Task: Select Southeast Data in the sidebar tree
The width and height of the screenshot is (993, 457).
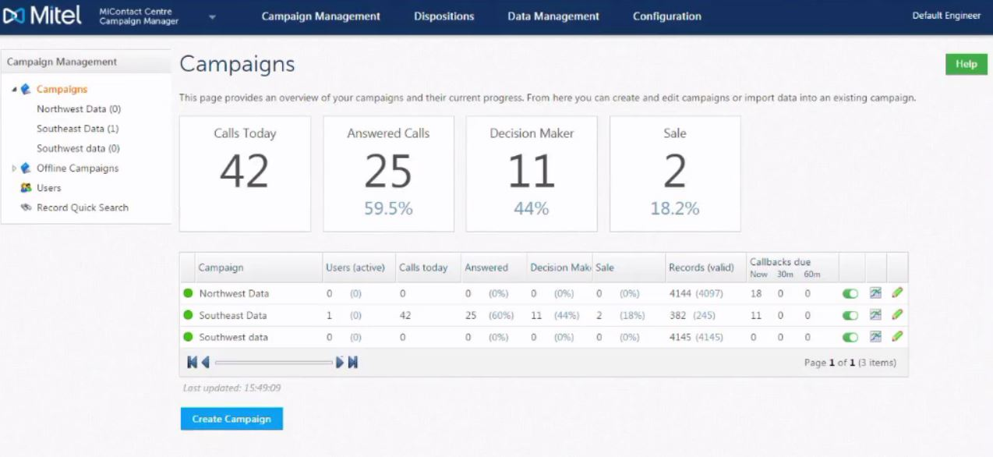Action: [77, 128]
